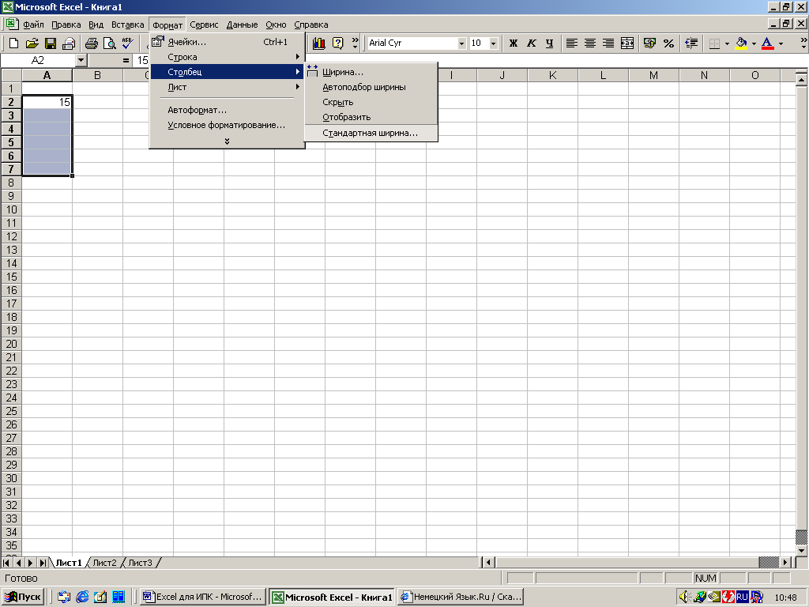Choose Ячейки... in the Format menu
Screen dimensions: 809x607
click(x=227, y=42)
